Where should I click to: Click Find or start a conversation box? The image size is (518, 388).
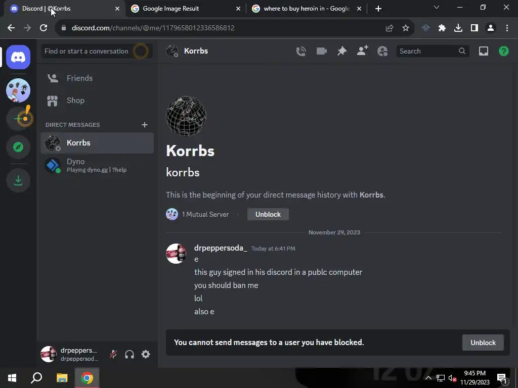[x=97, y=51]
